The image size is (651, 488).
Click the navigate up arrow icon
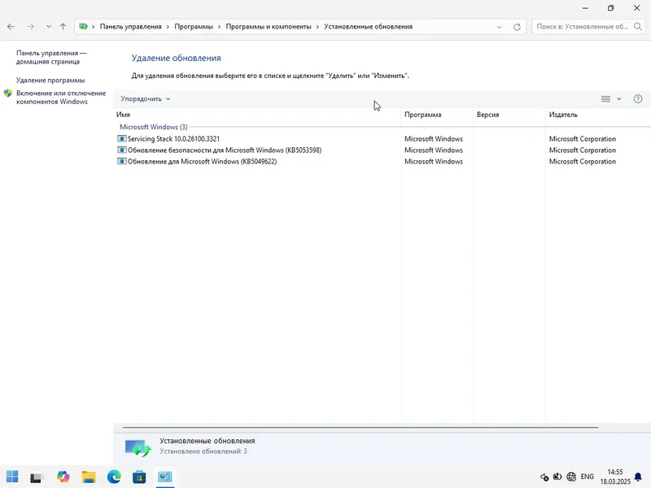pos(63,26)
